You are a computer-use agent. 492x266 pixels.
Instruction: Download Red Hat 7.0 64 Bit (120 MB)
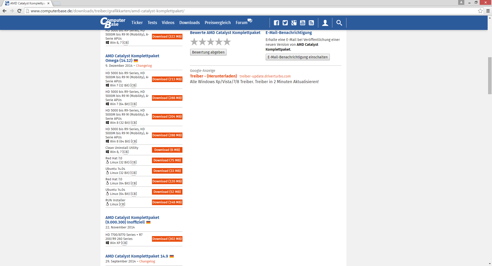(167, 181)
